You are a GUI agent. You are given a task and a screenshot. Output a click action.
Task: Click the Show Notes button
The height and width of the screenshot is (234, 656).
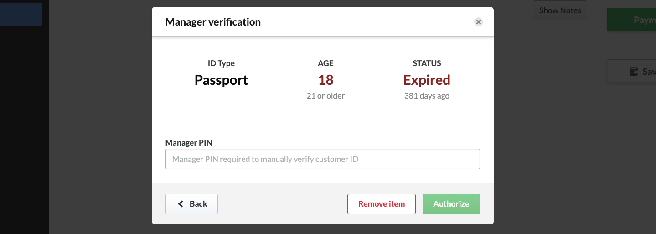(560, 10)
